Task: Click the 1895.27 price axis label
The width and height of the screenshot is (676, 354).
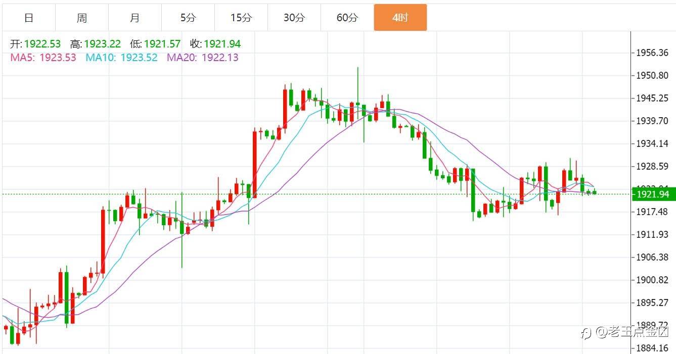Action: tap(652, 302)
